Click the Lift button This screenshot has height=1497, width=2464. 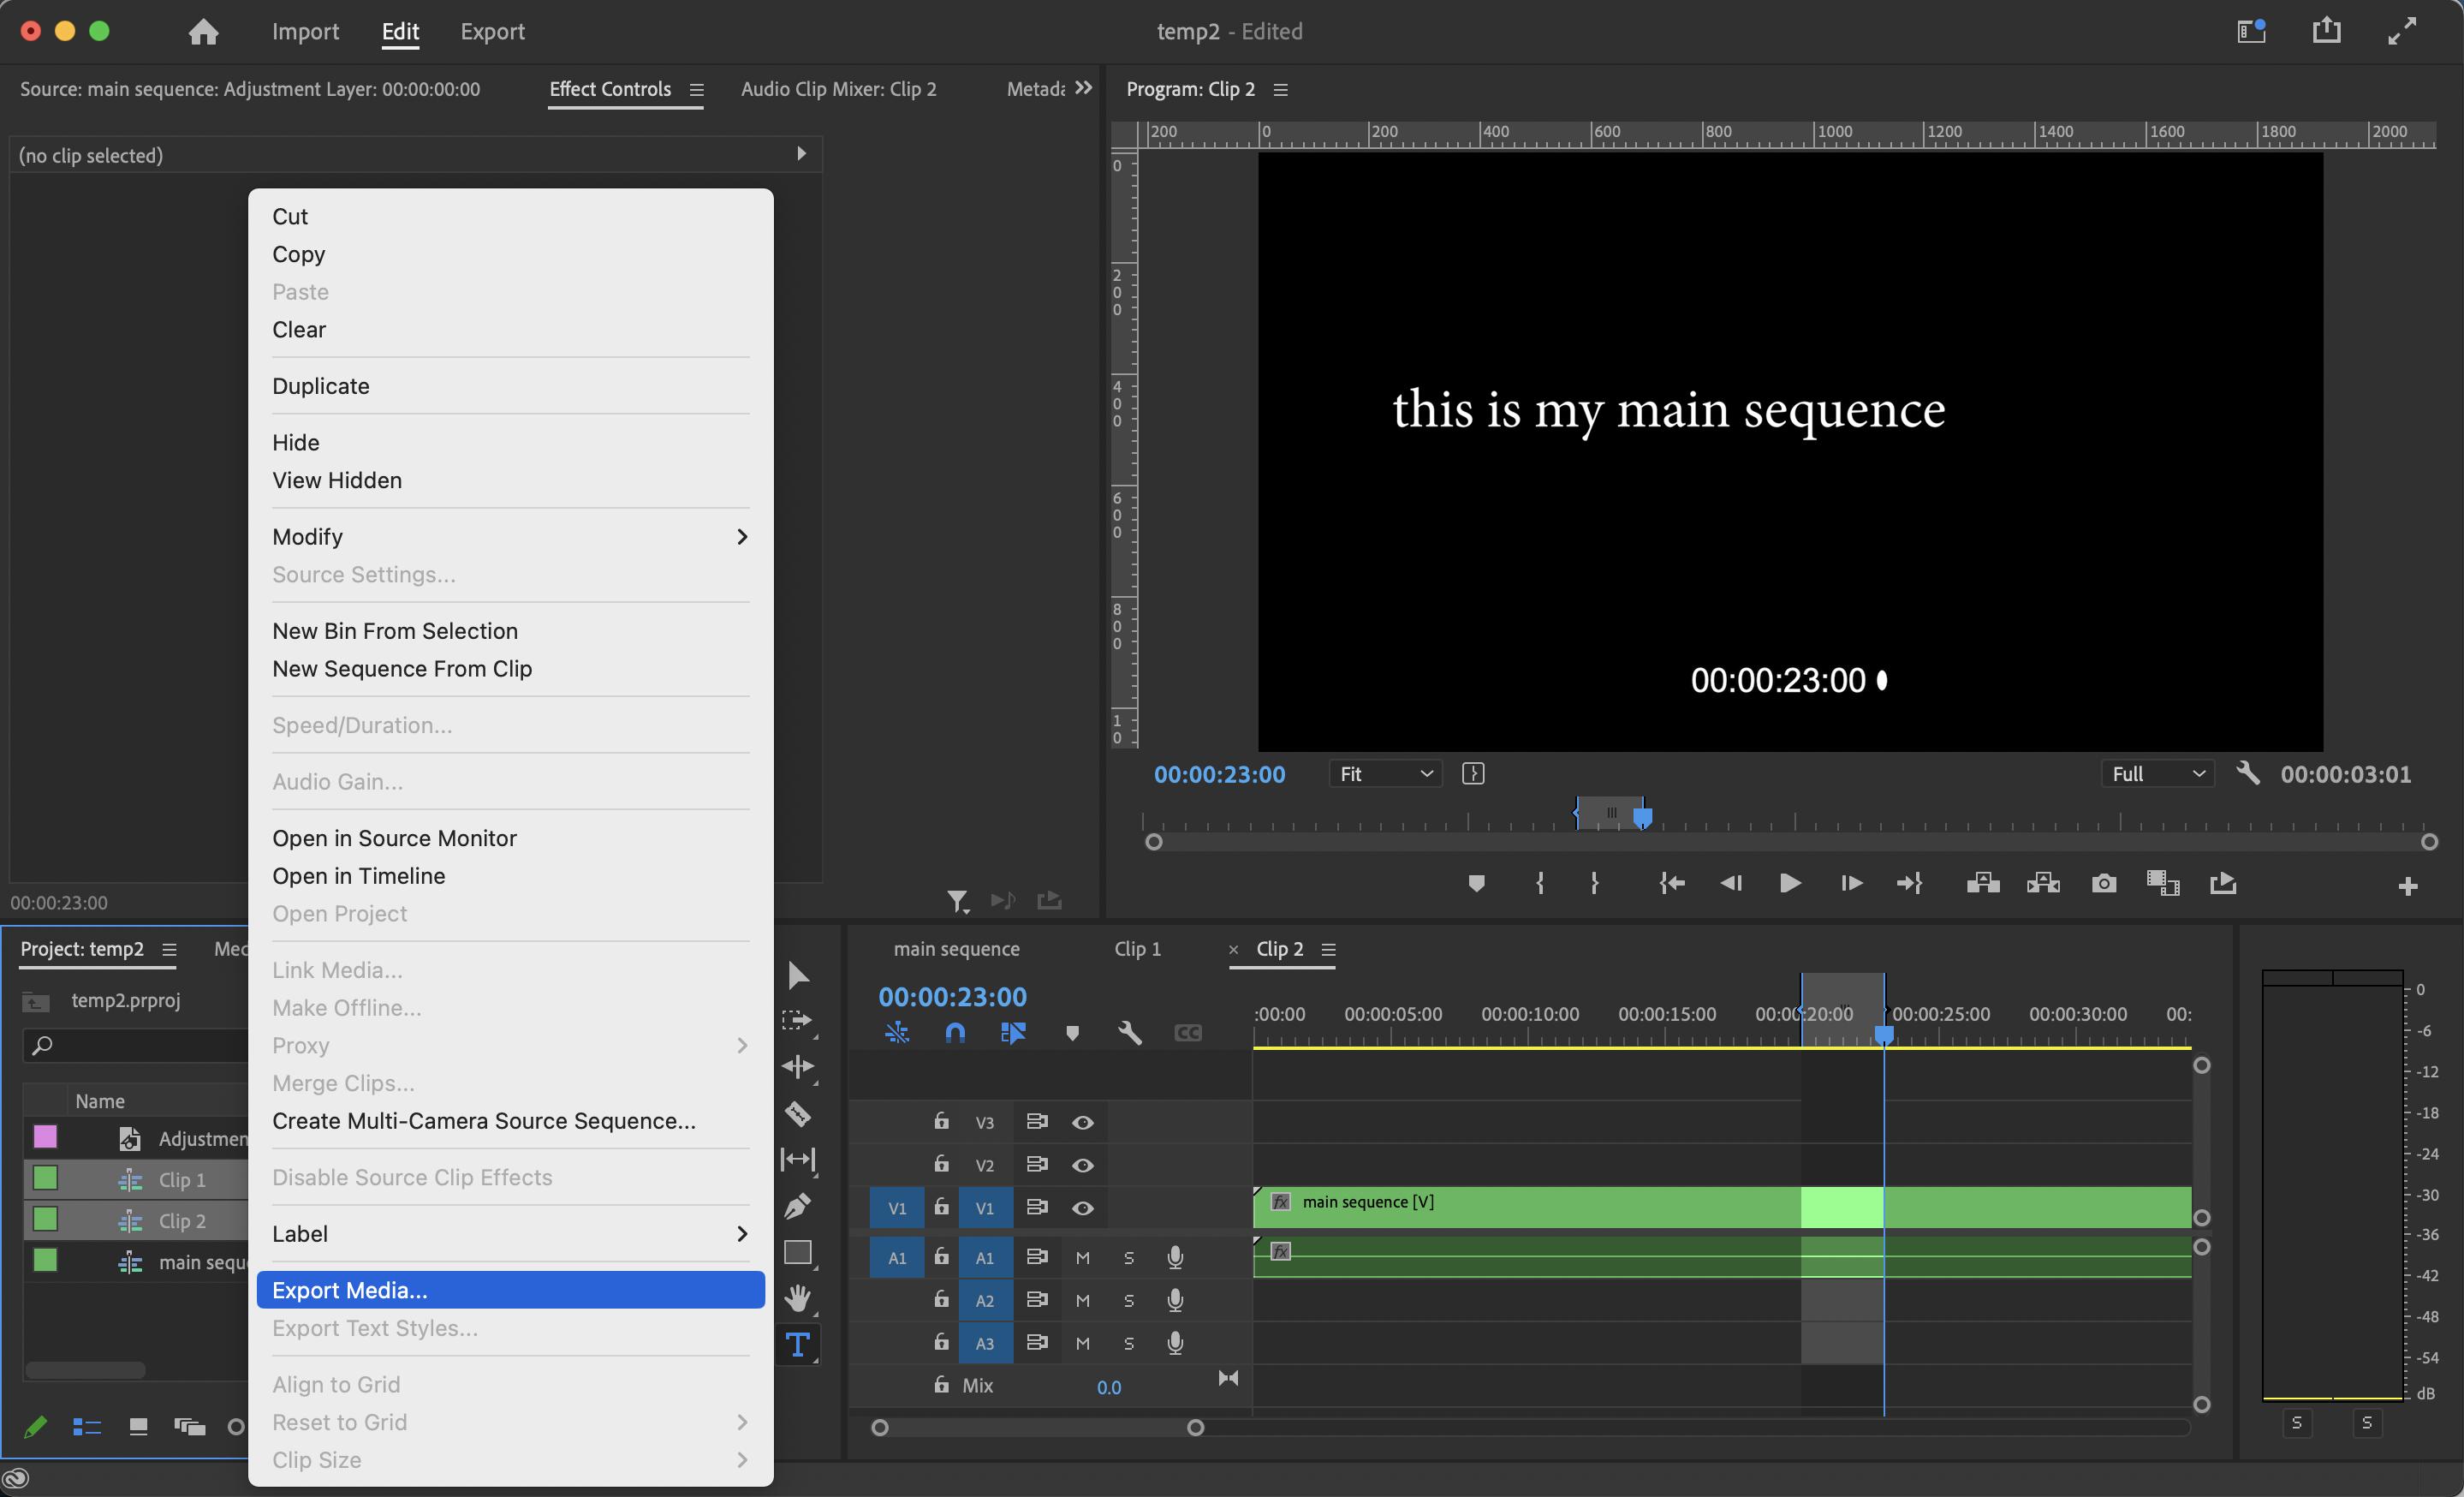1982,883
